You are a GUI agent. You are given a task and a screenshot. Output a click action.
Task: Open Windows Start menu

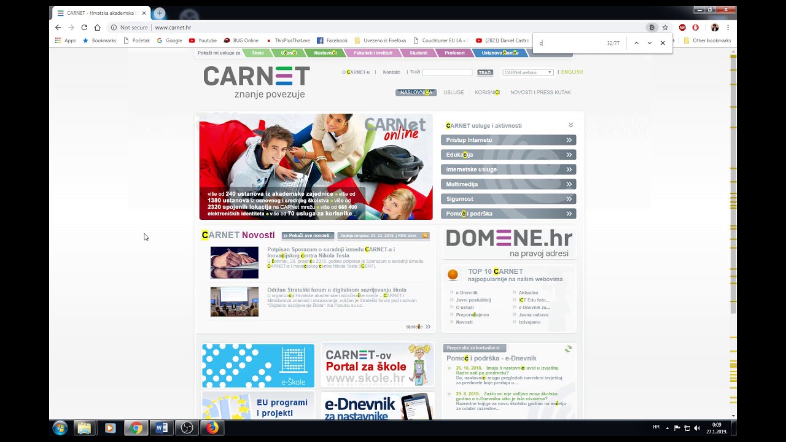point(60,428)
